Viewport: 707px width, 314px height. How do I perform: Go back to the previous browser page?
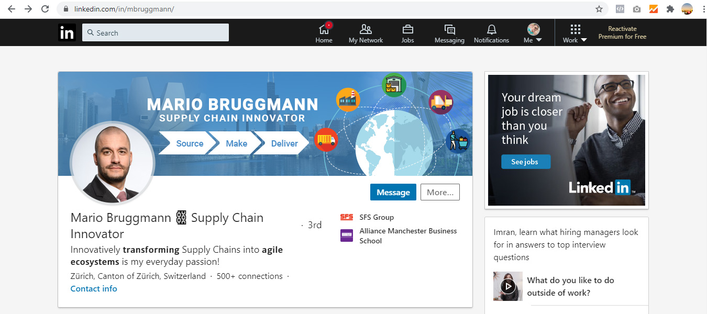pos(12,9)
